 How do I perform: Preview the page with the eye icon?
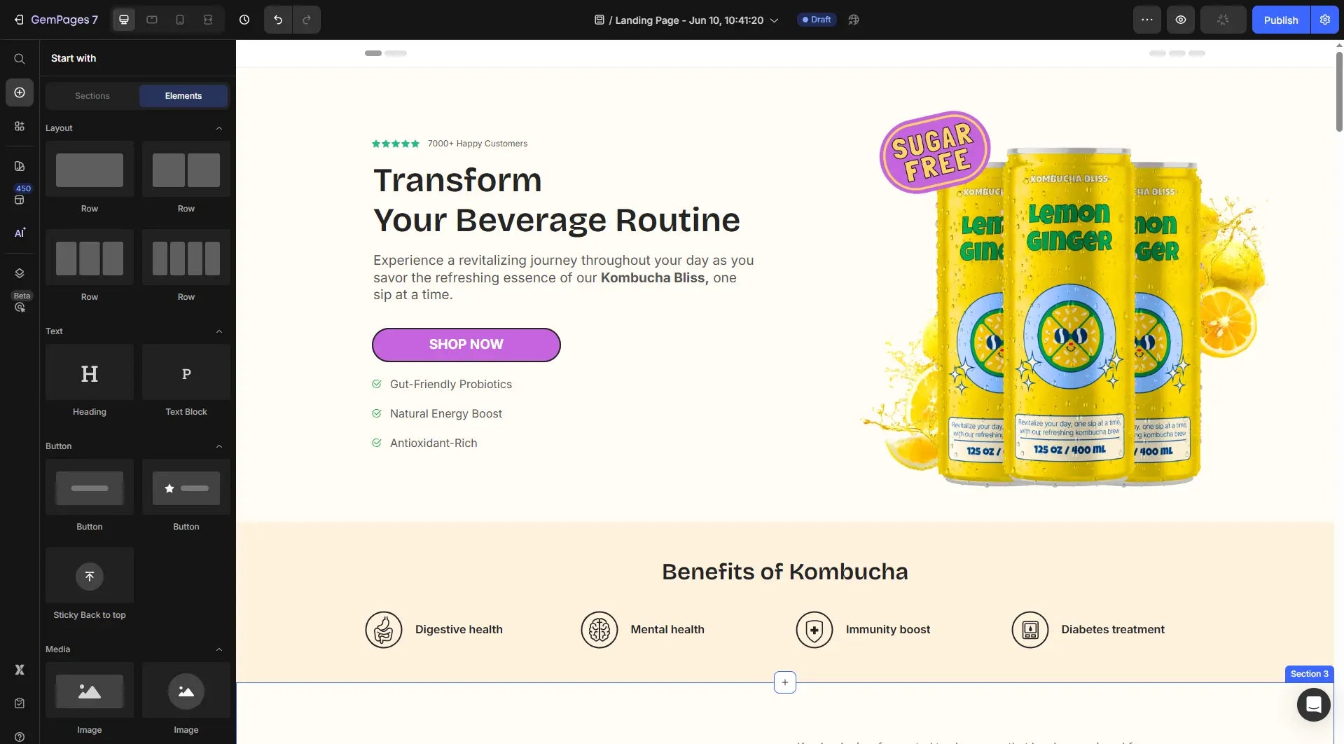[x=1181, y=20]
